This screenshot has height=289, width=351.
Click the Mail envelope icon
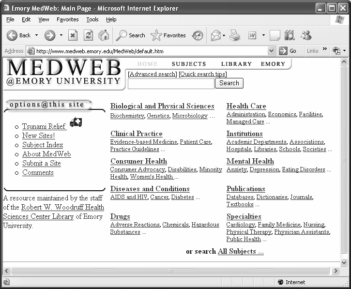tap(216, 35)
